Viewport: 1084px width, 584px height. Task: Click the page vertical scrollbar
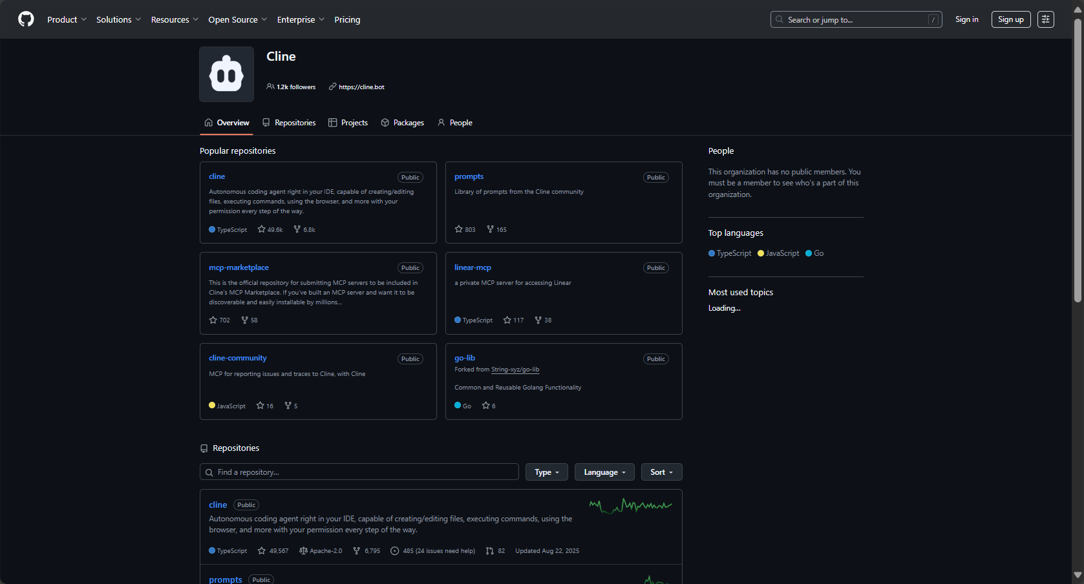[1078, 160]
